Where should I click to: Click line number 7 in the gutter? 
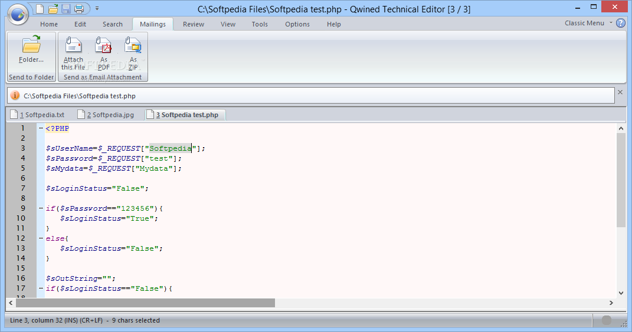[x=23, y=188]
